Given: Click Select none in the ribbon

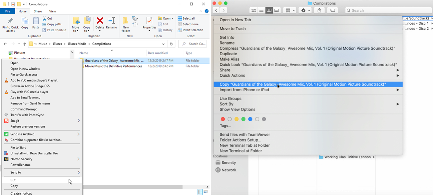Looking at the screenshot, I should click(x=188, y=24).
